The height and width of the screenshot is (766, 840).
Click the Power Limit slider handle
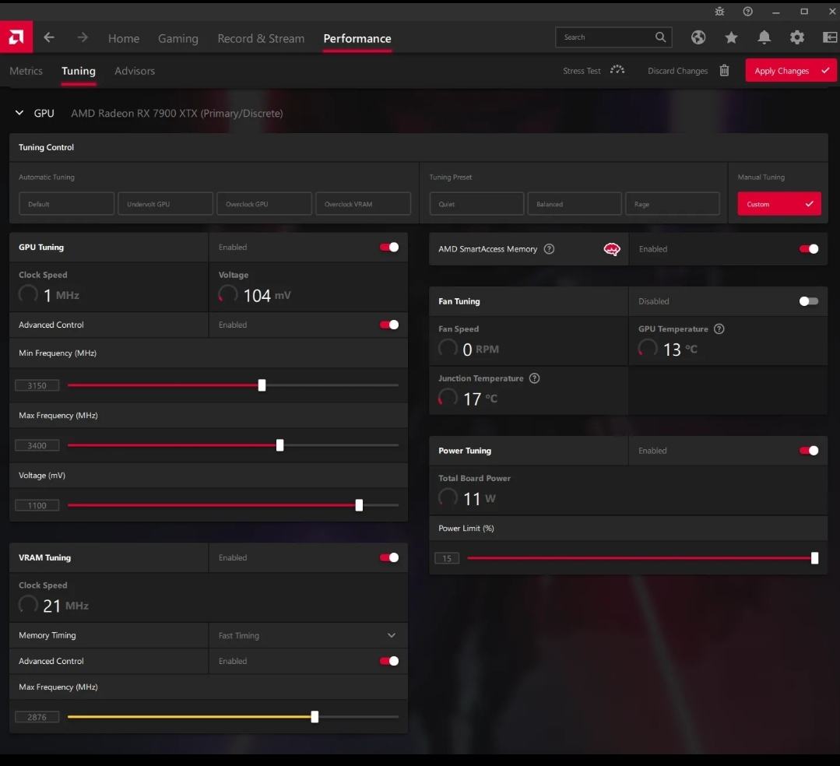pos(815,558)
